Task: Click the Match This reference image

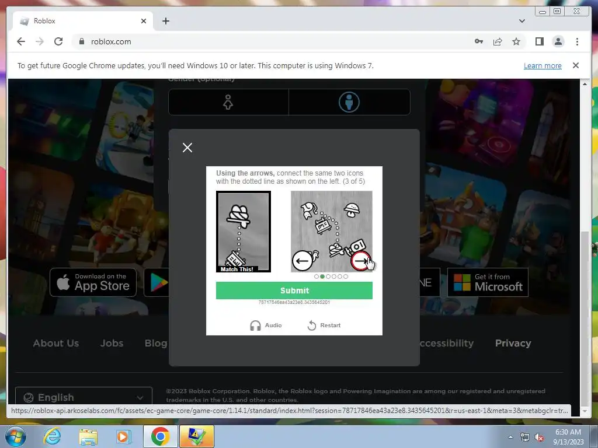Action: coord(244,232)
